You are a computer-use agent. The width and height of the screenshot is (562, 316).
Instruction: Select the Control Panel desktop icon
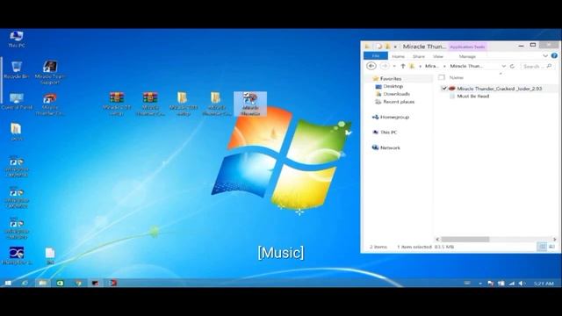(x=17, y=101)
